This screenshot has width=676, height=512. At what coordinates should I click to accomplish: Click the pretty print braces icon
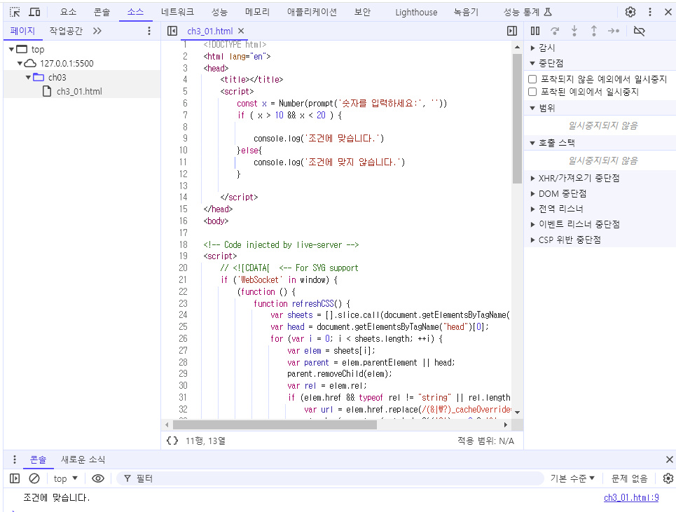tap(172, 441)
